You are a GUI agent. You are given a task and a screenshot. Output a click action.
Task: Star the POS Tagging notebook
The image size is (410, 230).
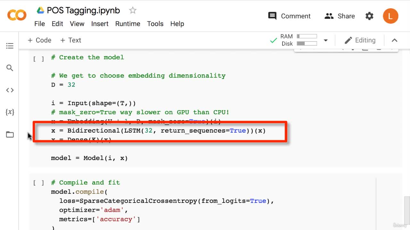tap(133, 11)
